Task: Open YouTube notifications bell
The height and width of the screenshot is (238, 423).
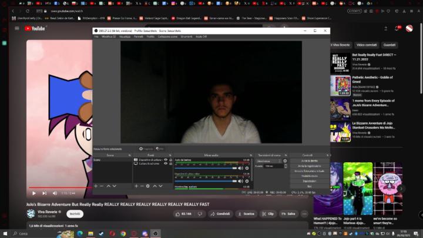Action: 397,28
